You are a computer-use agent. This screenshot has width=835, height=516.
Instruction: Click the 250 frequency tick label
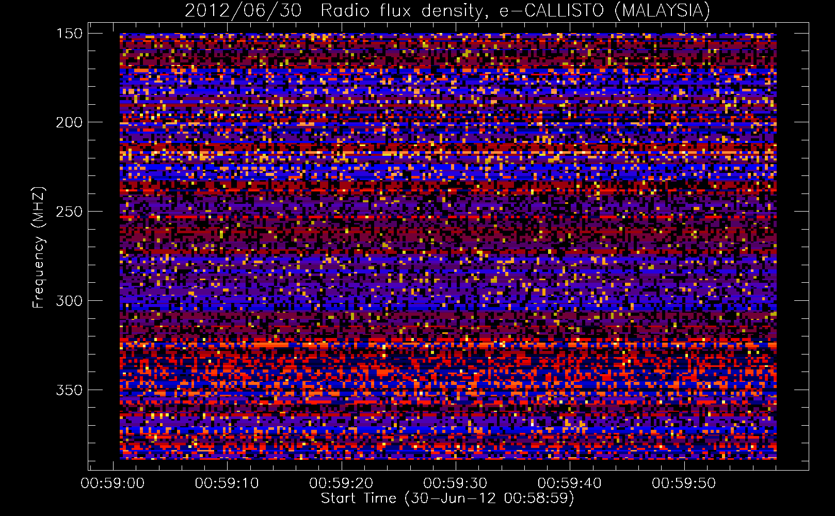click(69, 212)
